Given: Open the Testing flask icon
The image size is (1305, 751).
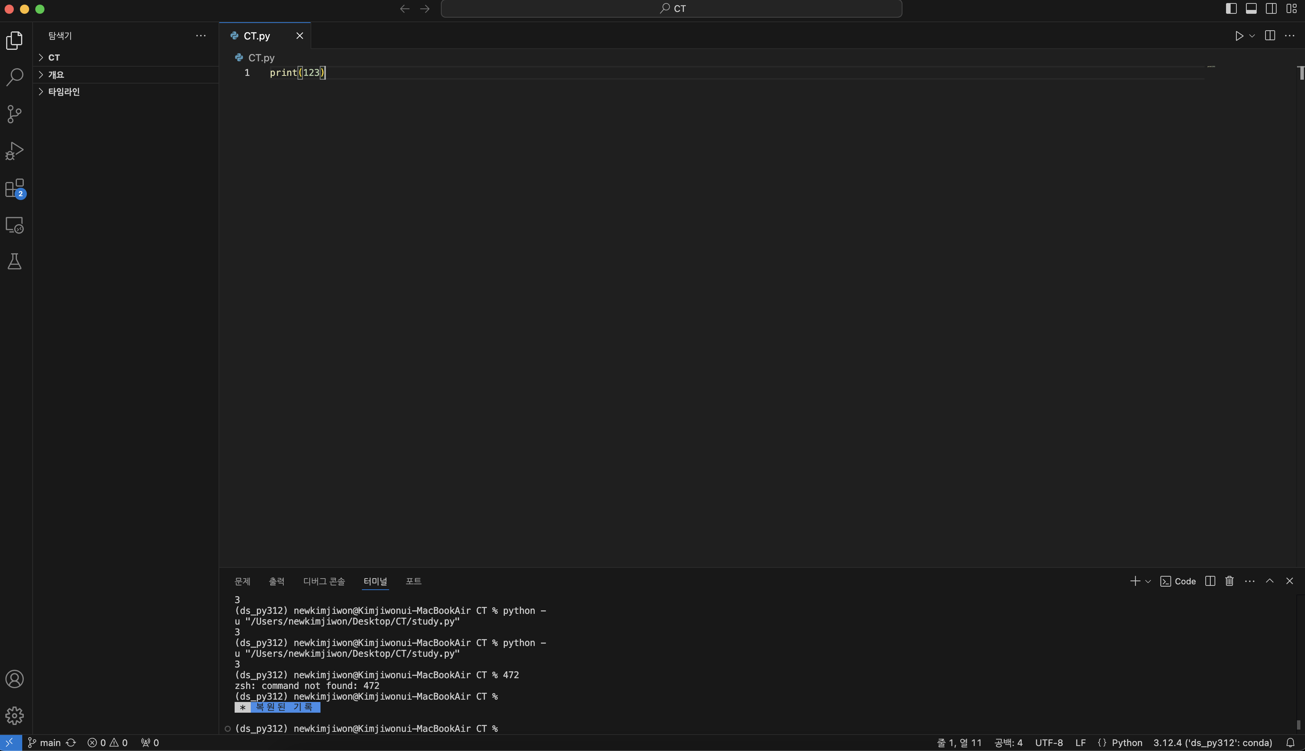Looking at the screenshot, I should [x=15, y=261].
